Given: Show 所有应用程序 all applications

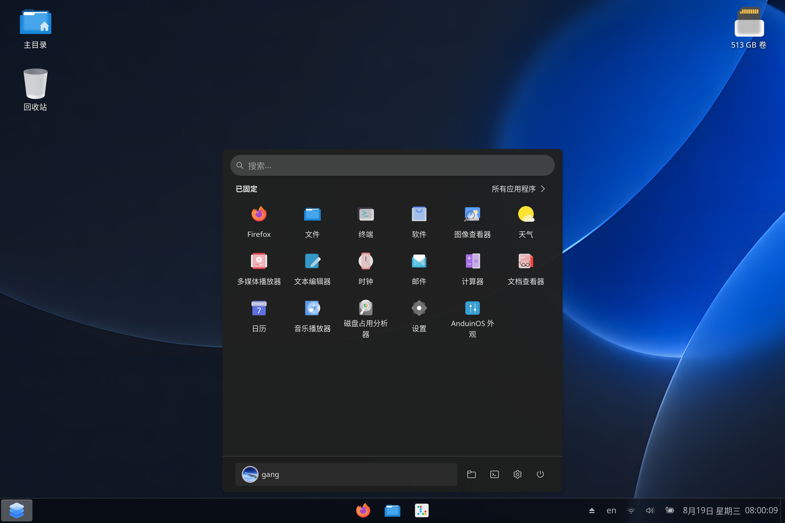Looking at the screenshot, I should [518, 189].
